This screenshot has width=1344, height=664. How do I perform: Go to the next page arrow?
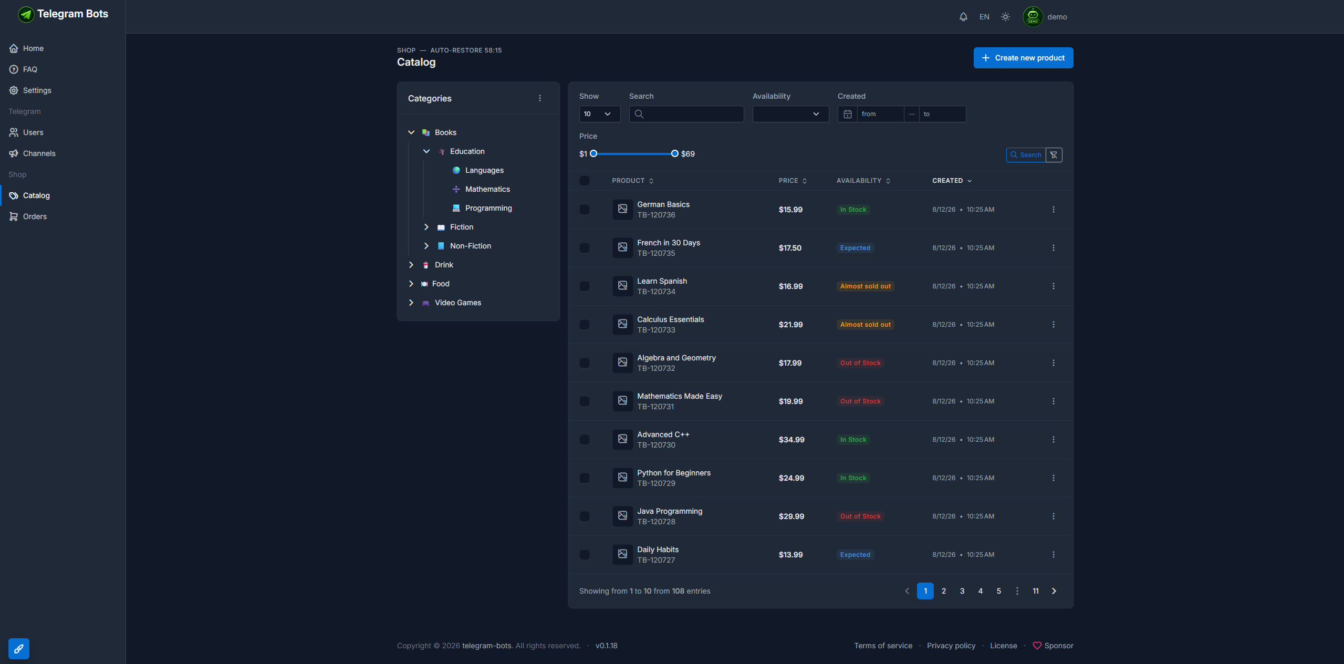click(x=1054, y=591)
